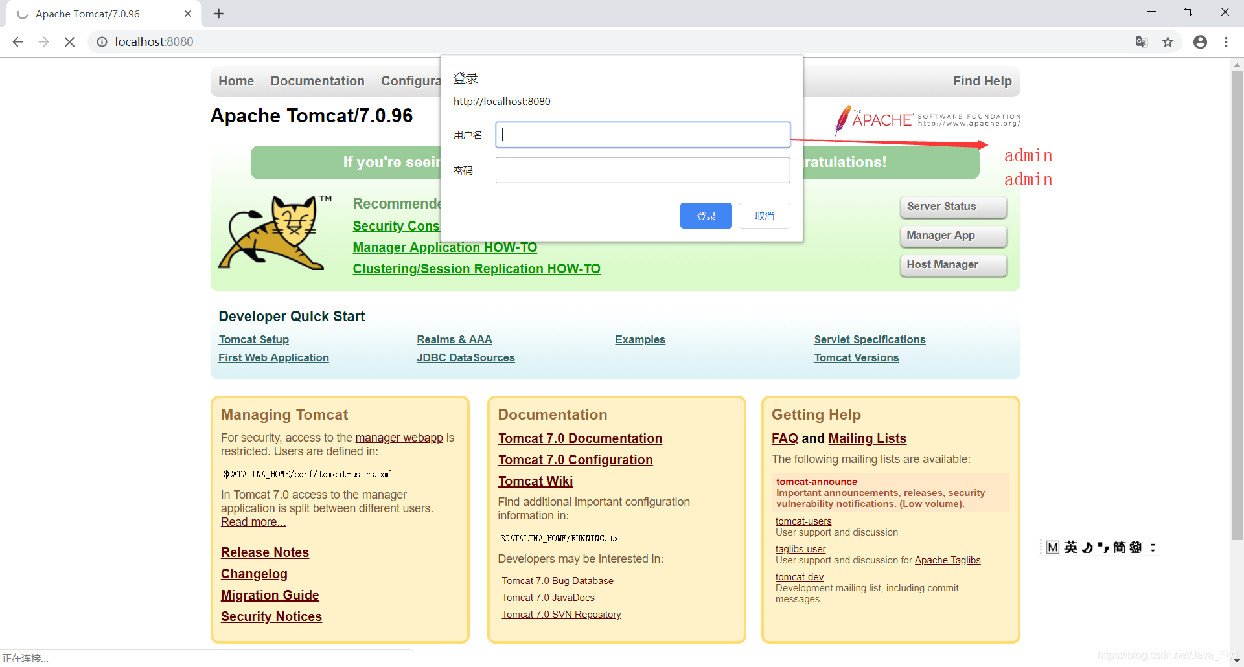Open Manager Application HOW-TO link
Screen dimensions: 1244x667
(x=444, y=247)
